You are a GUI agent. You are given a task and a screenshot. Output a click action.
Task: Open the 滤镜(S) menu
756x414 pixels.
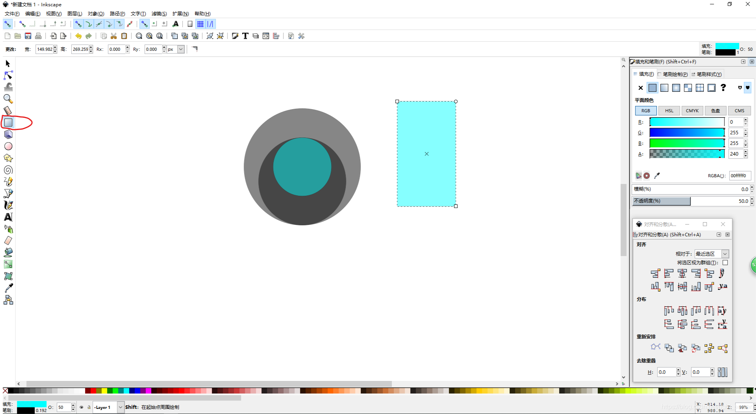point(159,14)
